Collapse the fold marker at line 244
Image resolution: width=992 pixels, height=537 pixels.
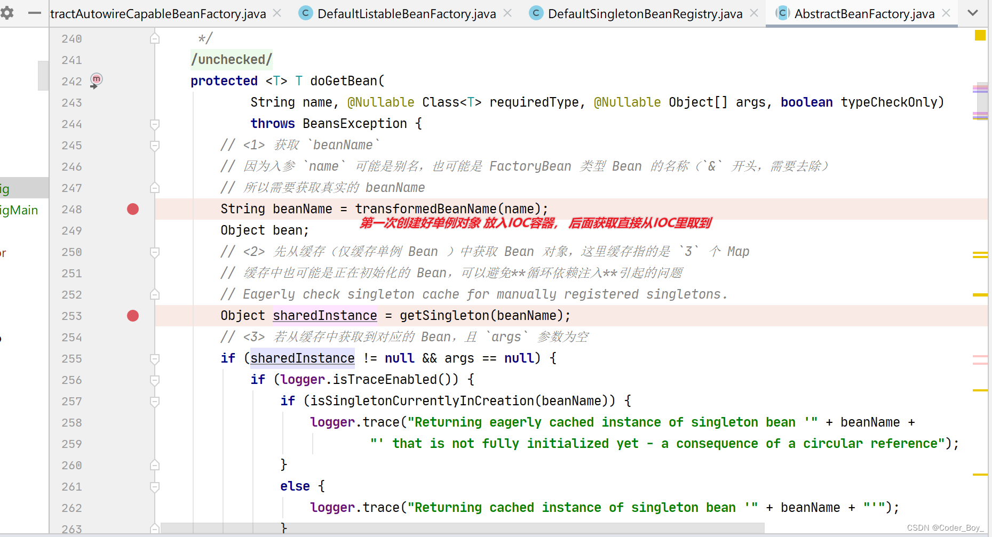click(x=155, y=124)
